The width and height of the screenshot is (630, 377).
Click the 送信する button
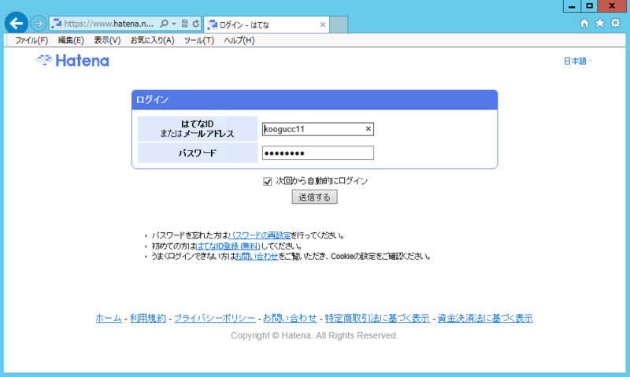(314, 197)
